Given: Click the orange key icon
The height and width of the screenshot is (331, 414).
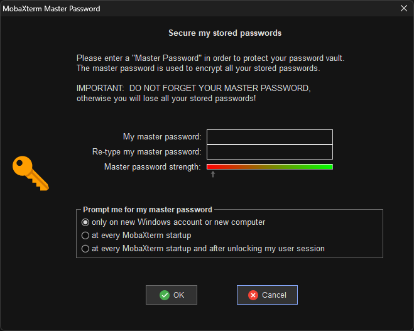Looking at the screenshot, I should (30, 173).
